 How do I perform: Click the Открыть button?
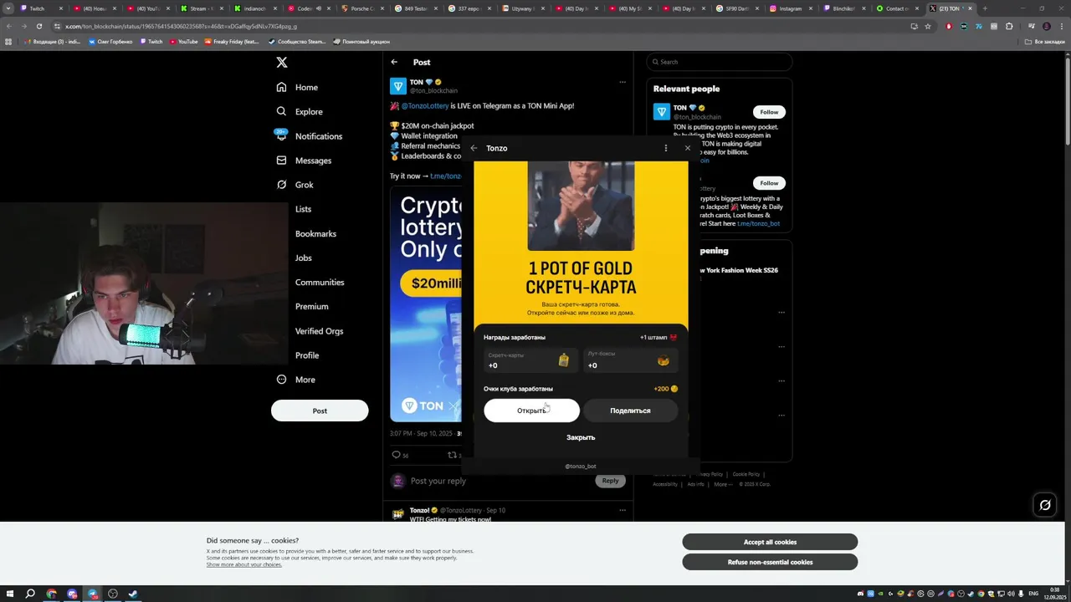[x=531, y=411]
